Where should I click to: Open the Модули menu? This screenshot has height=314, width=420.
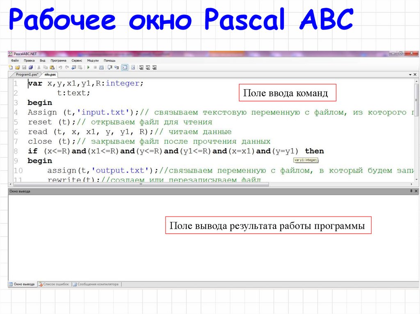93,61
